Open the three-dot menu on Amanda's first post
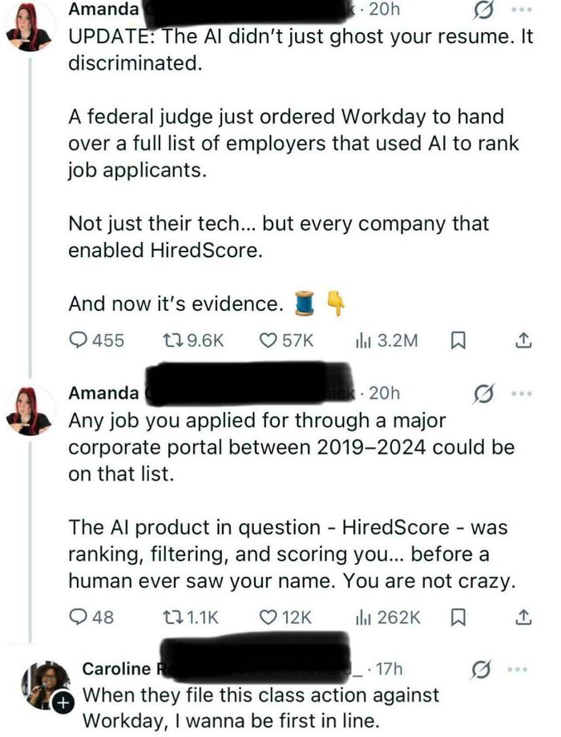This screenshot has height=737, width=561. tap(521, 10)
